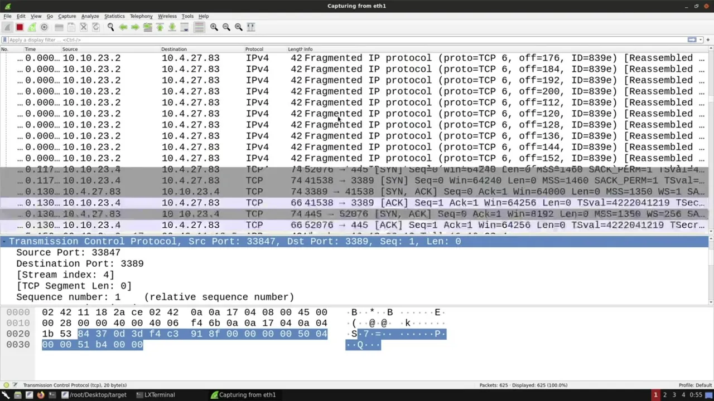
Task: Open the Telephony menu
Action: pyautogui.click(x=141, y=16)
